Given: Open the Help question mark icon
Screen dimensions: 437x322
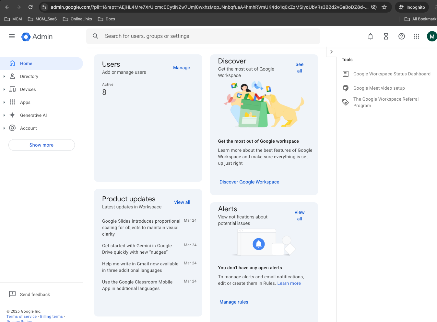Looking at the screenshot, I should point(402,36).
